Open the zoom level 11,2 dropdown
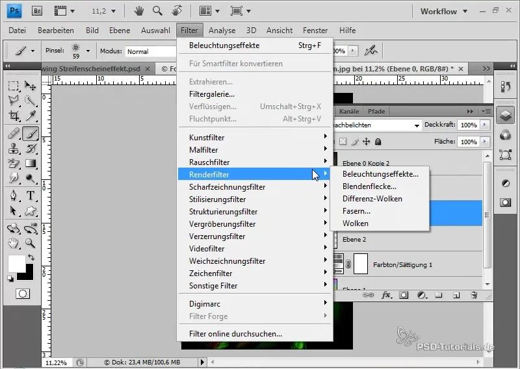 113,11
